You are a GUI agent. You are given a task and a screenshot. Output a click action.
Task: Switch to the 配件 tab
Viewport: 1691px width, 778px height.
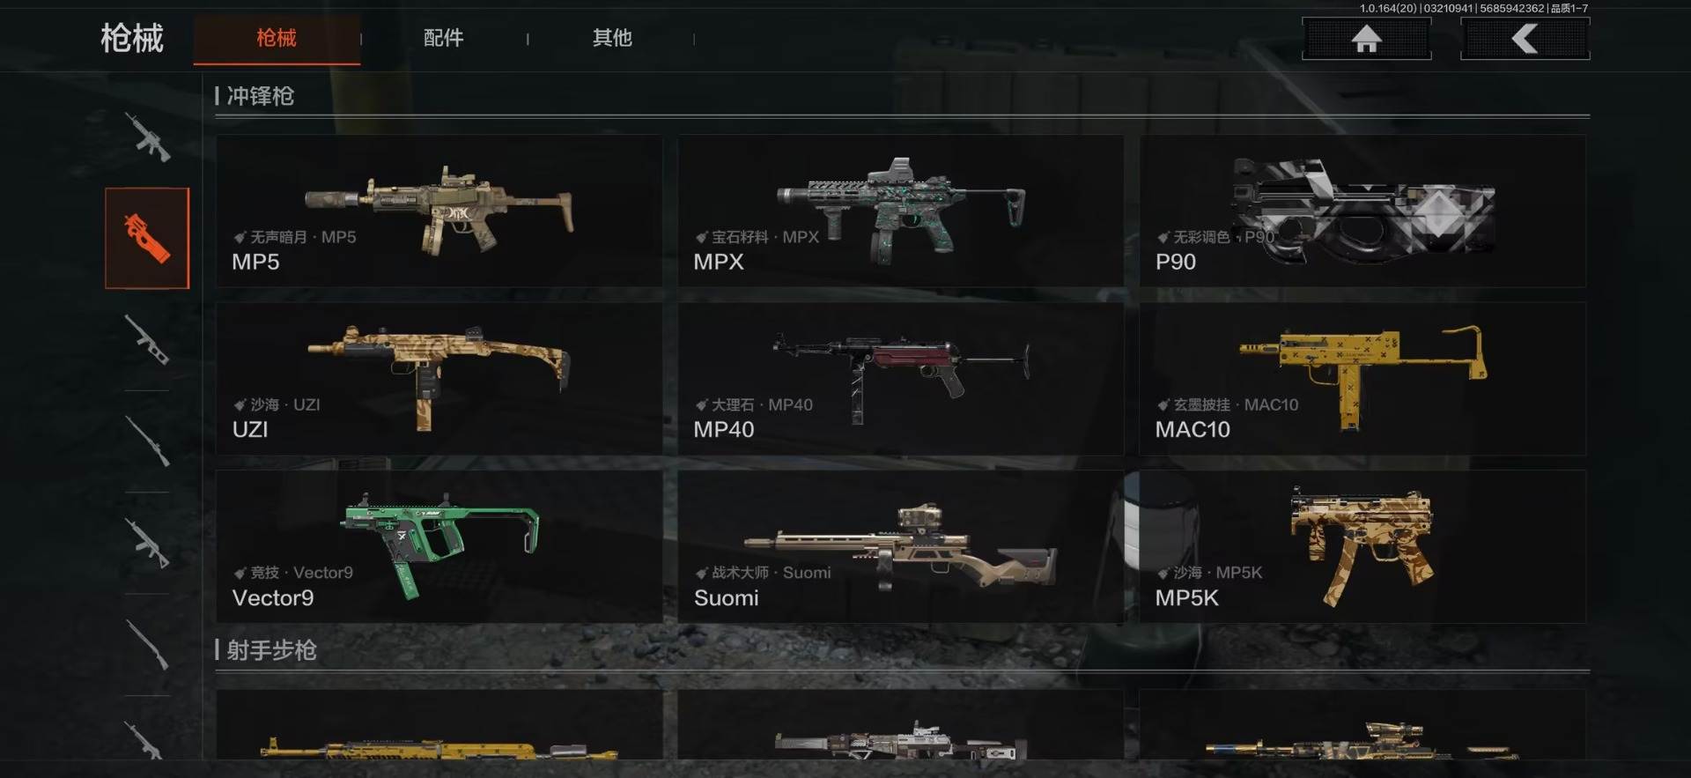click(x=443, y=38)
